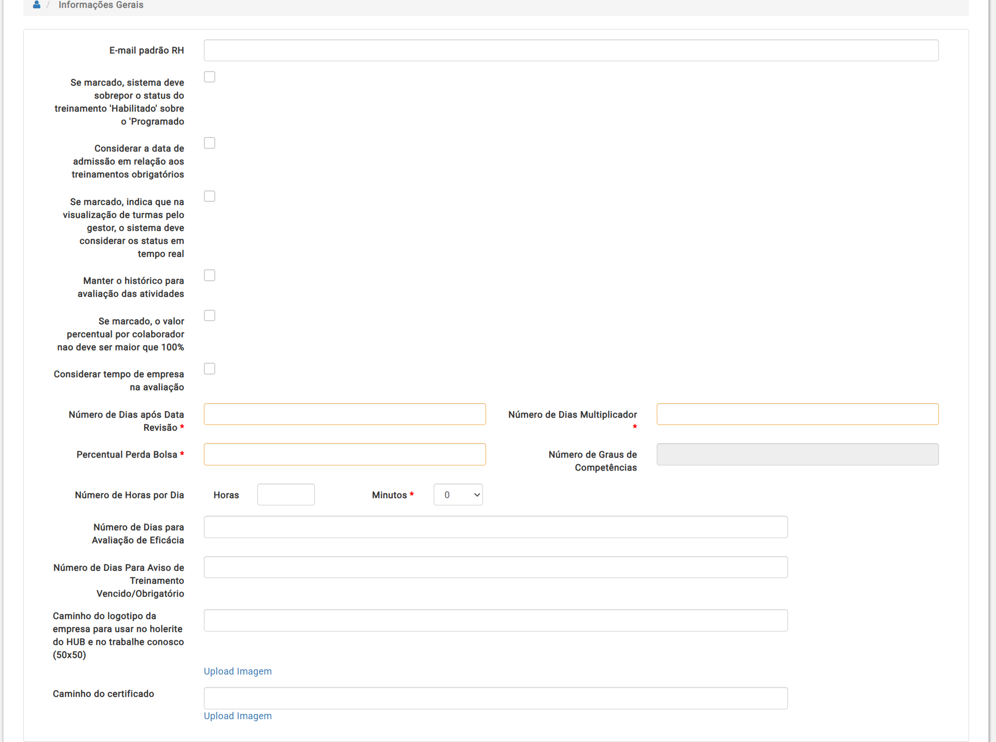This screenshot has height=742, width=996.
Task: Click Número de Graus de Competências field
Action: 797,455
